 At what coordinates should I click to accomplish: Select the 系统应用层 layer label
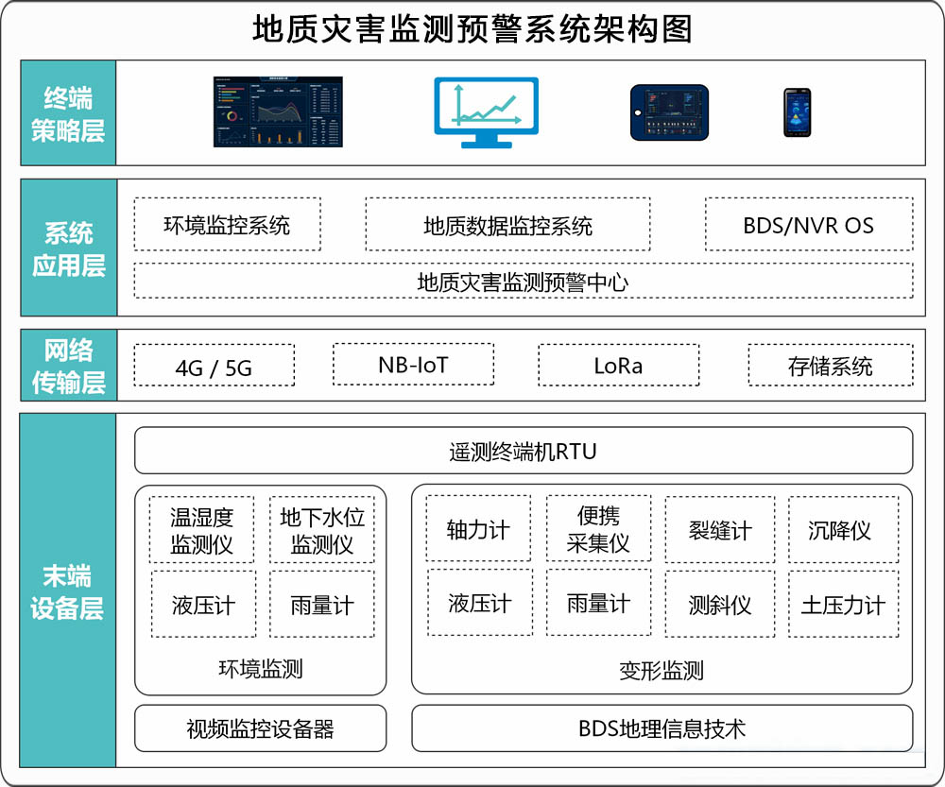[68, 248]
